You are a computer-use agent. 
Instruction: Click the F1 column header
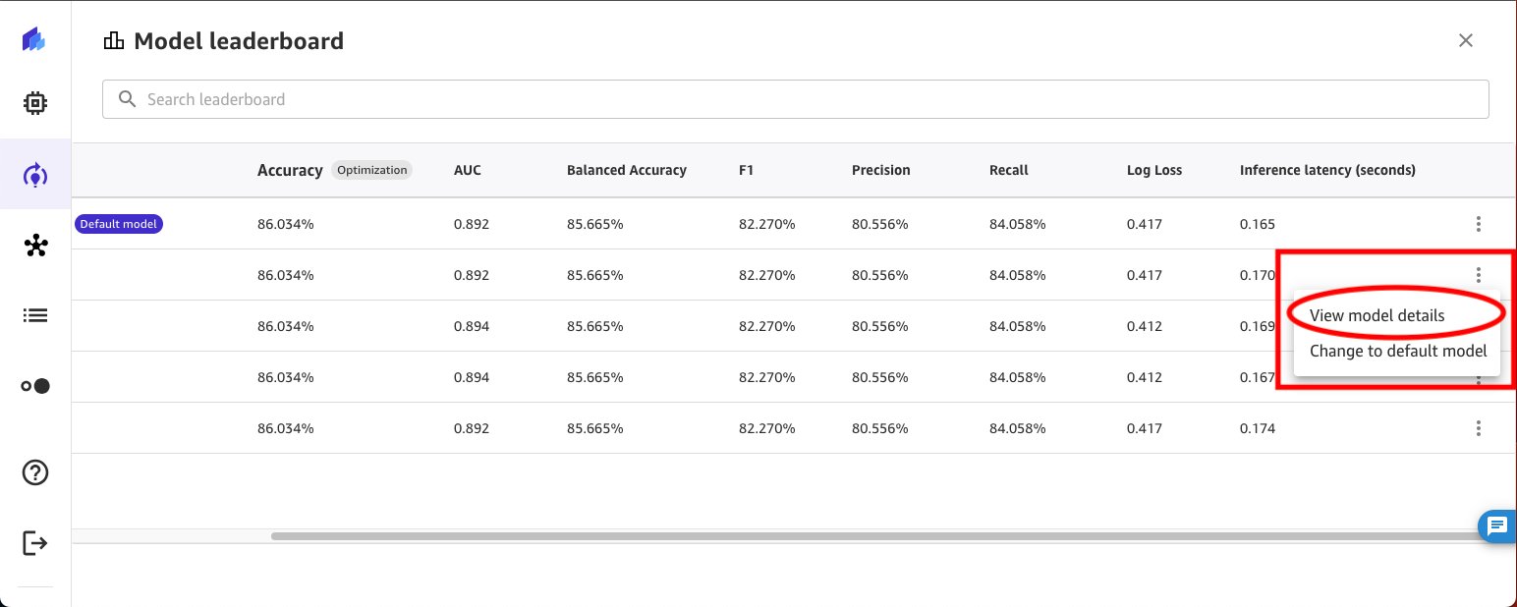(x=746, y=170)
